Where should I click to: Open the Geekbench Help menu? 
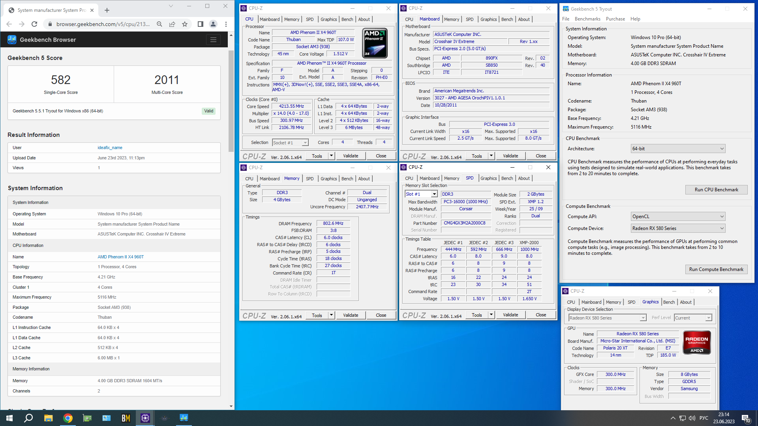coord(635,19)
